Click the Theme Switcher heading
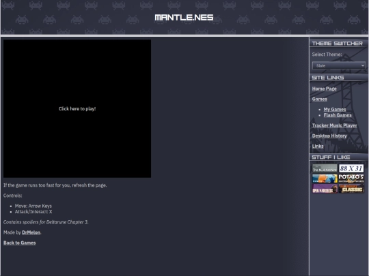Screen dimensions: 369x276 pyautogui.click(x=337, y=44)
